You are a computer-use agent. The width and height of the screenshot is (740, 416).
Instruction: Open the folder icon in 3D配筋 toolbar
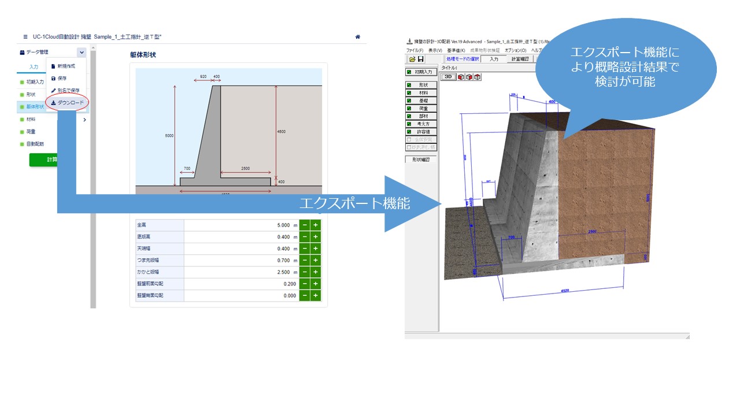[412, 59]
